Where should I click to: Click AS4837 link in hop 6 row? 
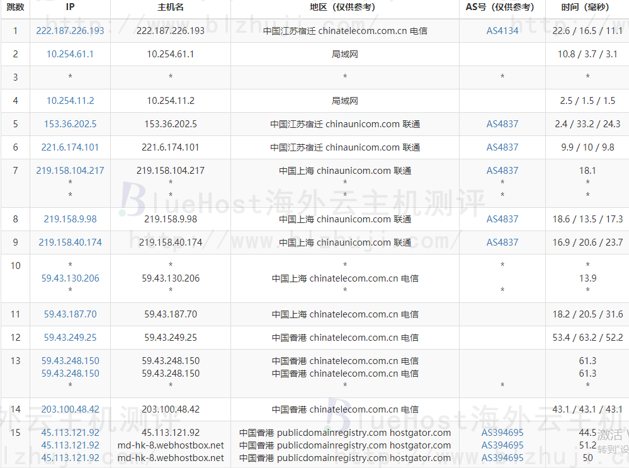tap(502, 147)
